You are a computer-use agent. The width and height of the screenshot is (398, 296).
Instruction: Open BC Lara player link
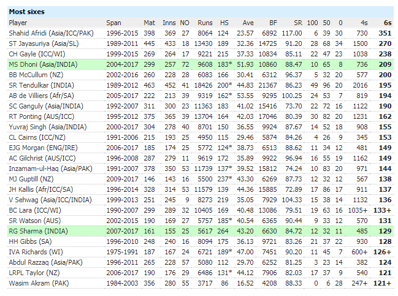(x=35, y=210)
